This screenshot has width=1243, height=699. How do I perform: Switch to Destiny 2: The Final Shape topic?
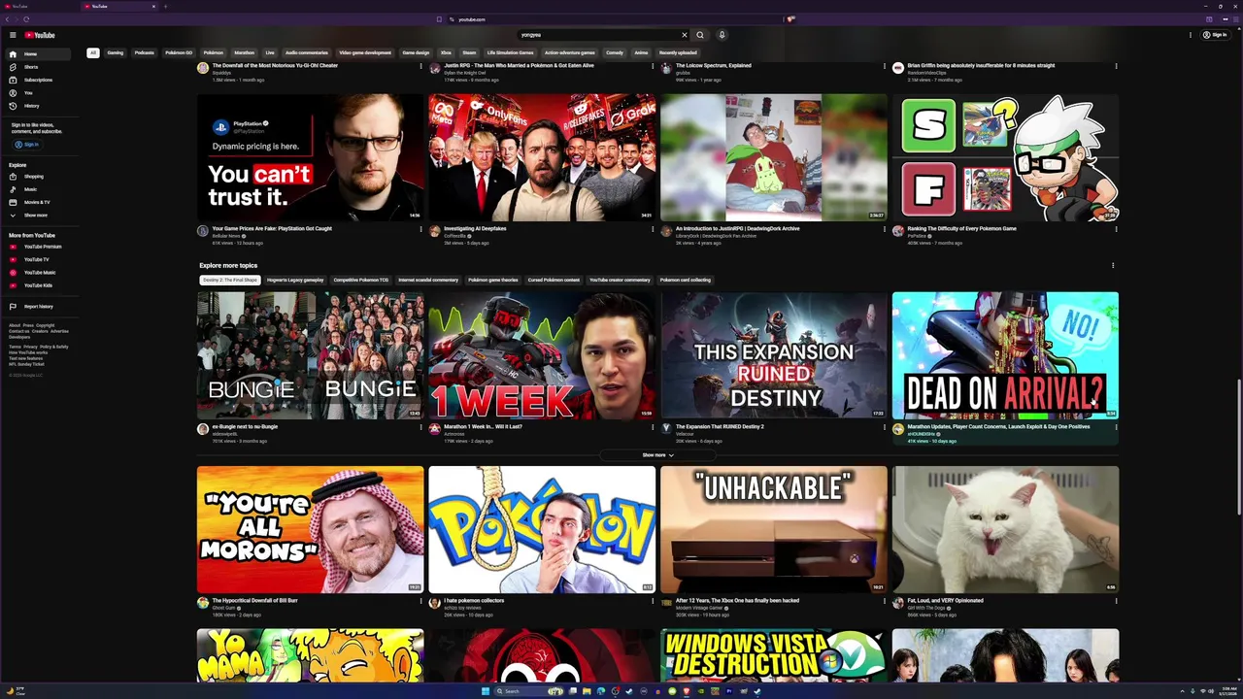click(x=230, y=280)
